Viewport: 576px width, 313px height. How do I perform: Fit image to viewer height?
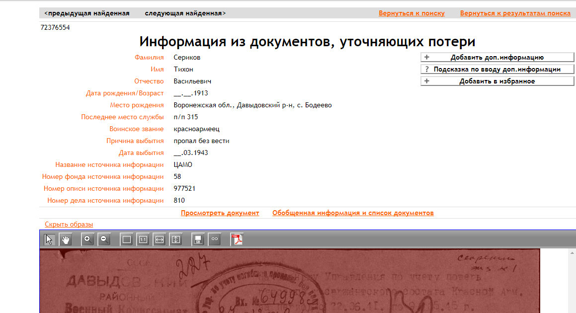pyautogui.click(x=176, y=239)
